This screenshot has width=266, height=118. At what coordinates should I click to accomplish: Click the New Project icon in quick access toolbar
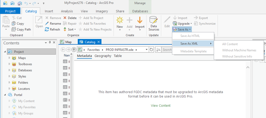(5, 3)
